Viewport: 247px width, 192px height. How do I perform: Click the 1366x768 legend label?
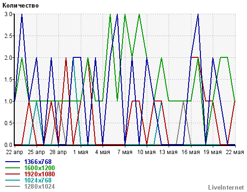38,162
